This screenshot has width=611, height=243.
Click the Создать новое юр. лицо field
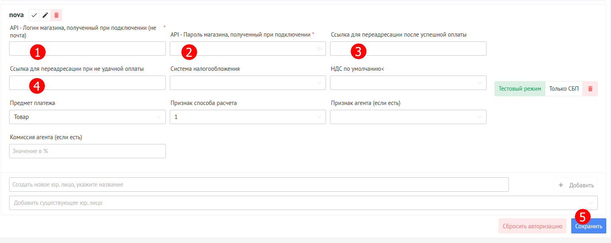pos(258,185)
